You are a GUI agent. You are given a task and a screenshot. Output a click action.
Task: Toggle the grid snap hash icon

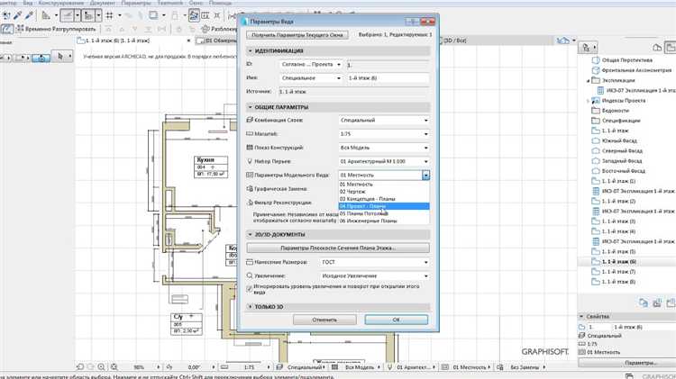(x=109, y=15)
